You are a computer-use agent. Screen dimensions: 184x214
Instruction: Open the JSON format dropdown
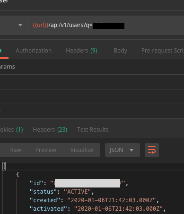point(123,150)
